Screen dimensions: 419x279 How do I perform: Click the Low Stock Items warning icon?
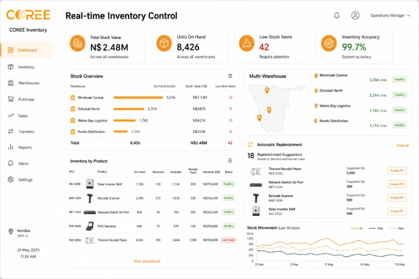point(247,43)
